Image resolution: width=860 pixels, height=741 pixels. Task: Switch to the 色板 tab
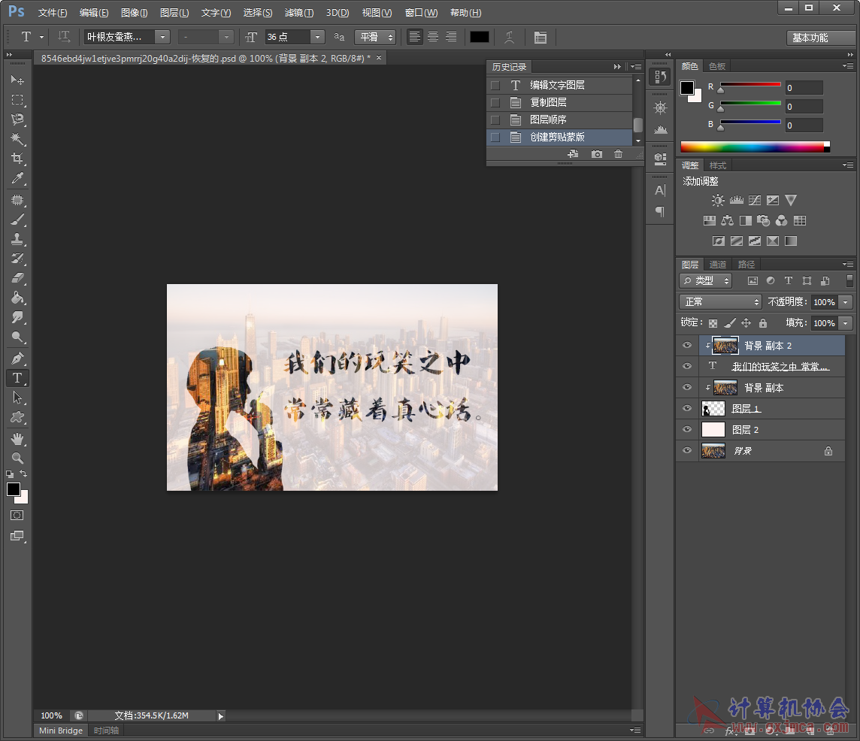point(717,66)
